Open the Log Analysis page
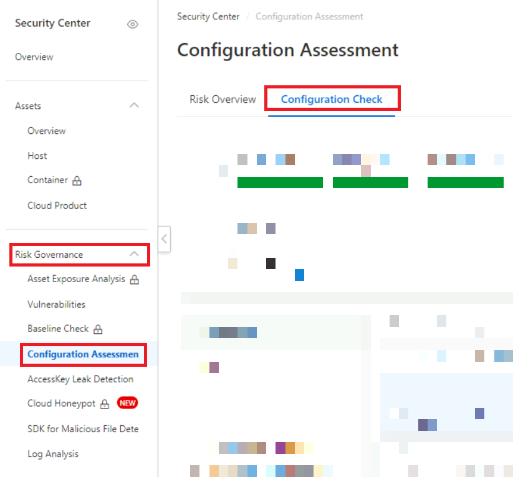The image size is (513, 477). (x=53, y=454)
